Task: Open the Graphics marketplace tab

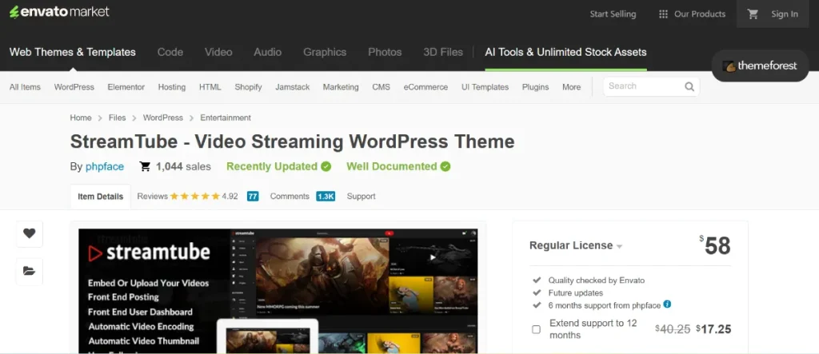Action: click(325, 52)
